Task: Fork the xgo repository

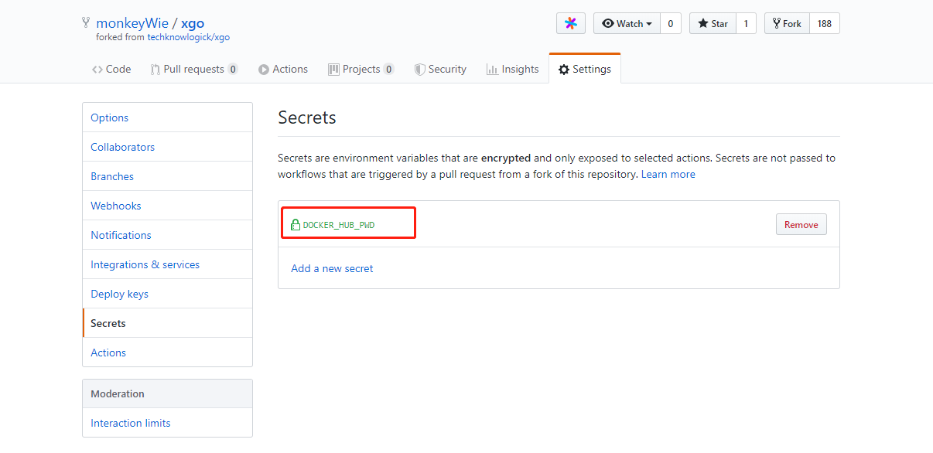Action: tap(787, 24)
